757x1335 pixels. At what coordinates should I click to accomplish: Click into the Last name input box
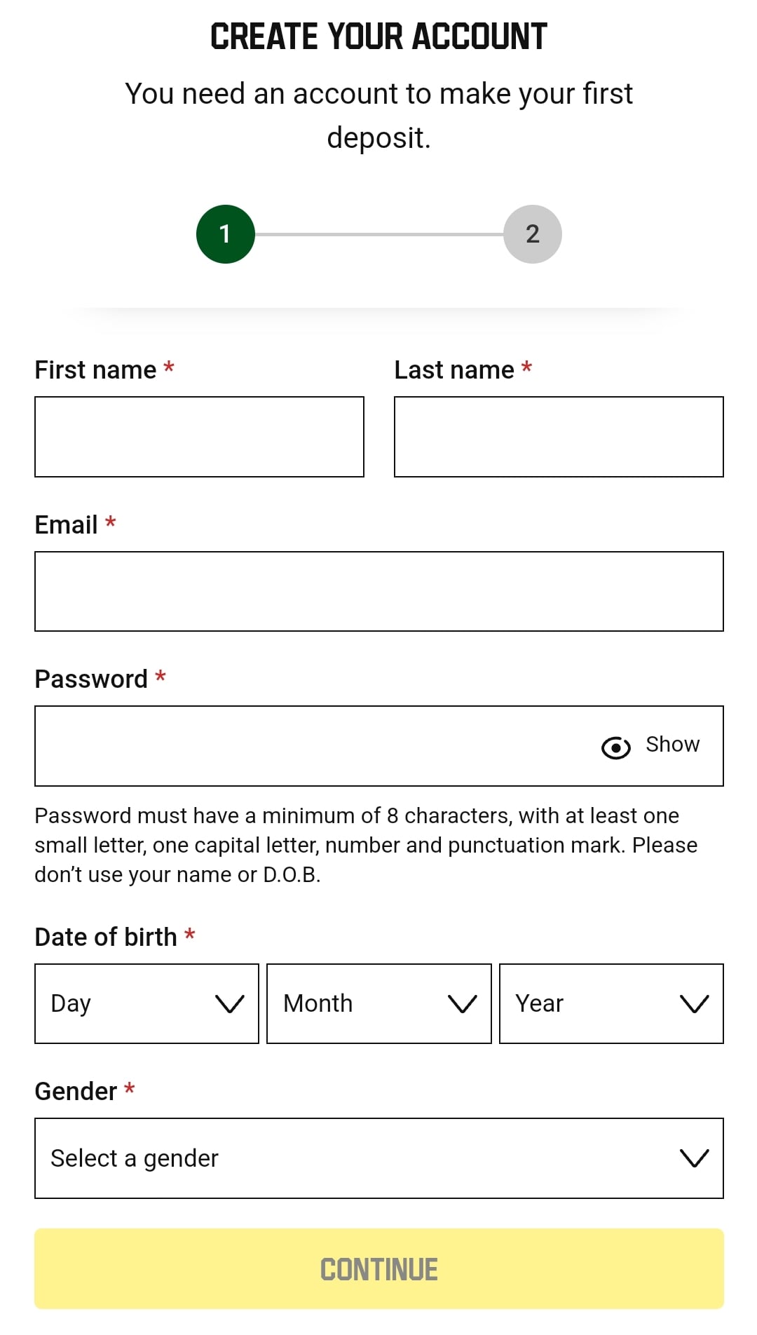coord(559,437)
